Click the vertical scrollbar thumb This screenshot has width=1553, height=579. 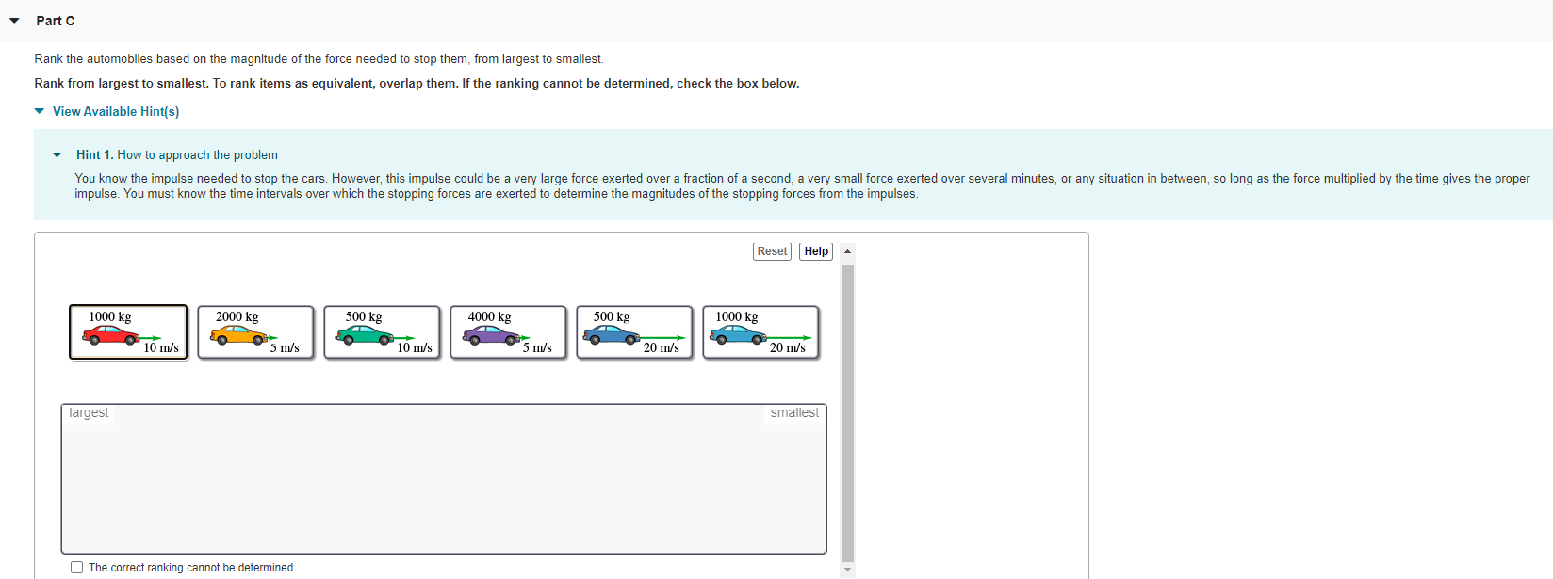[x=847, y=412]
